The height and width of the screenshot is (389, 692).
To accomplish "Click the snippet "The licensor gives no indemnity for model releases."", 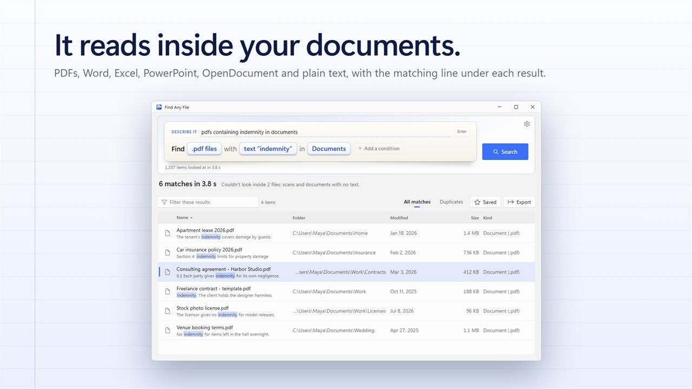I will [x=225, y=315].
